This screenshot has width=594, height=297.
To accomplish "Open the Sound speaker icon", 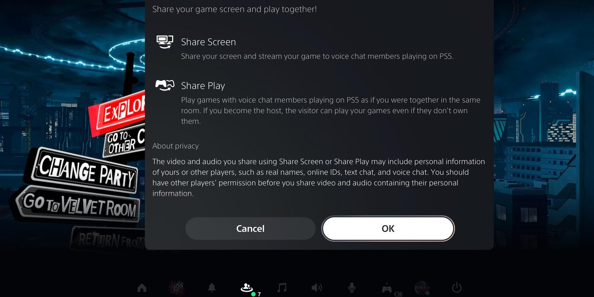I will 317,288.
